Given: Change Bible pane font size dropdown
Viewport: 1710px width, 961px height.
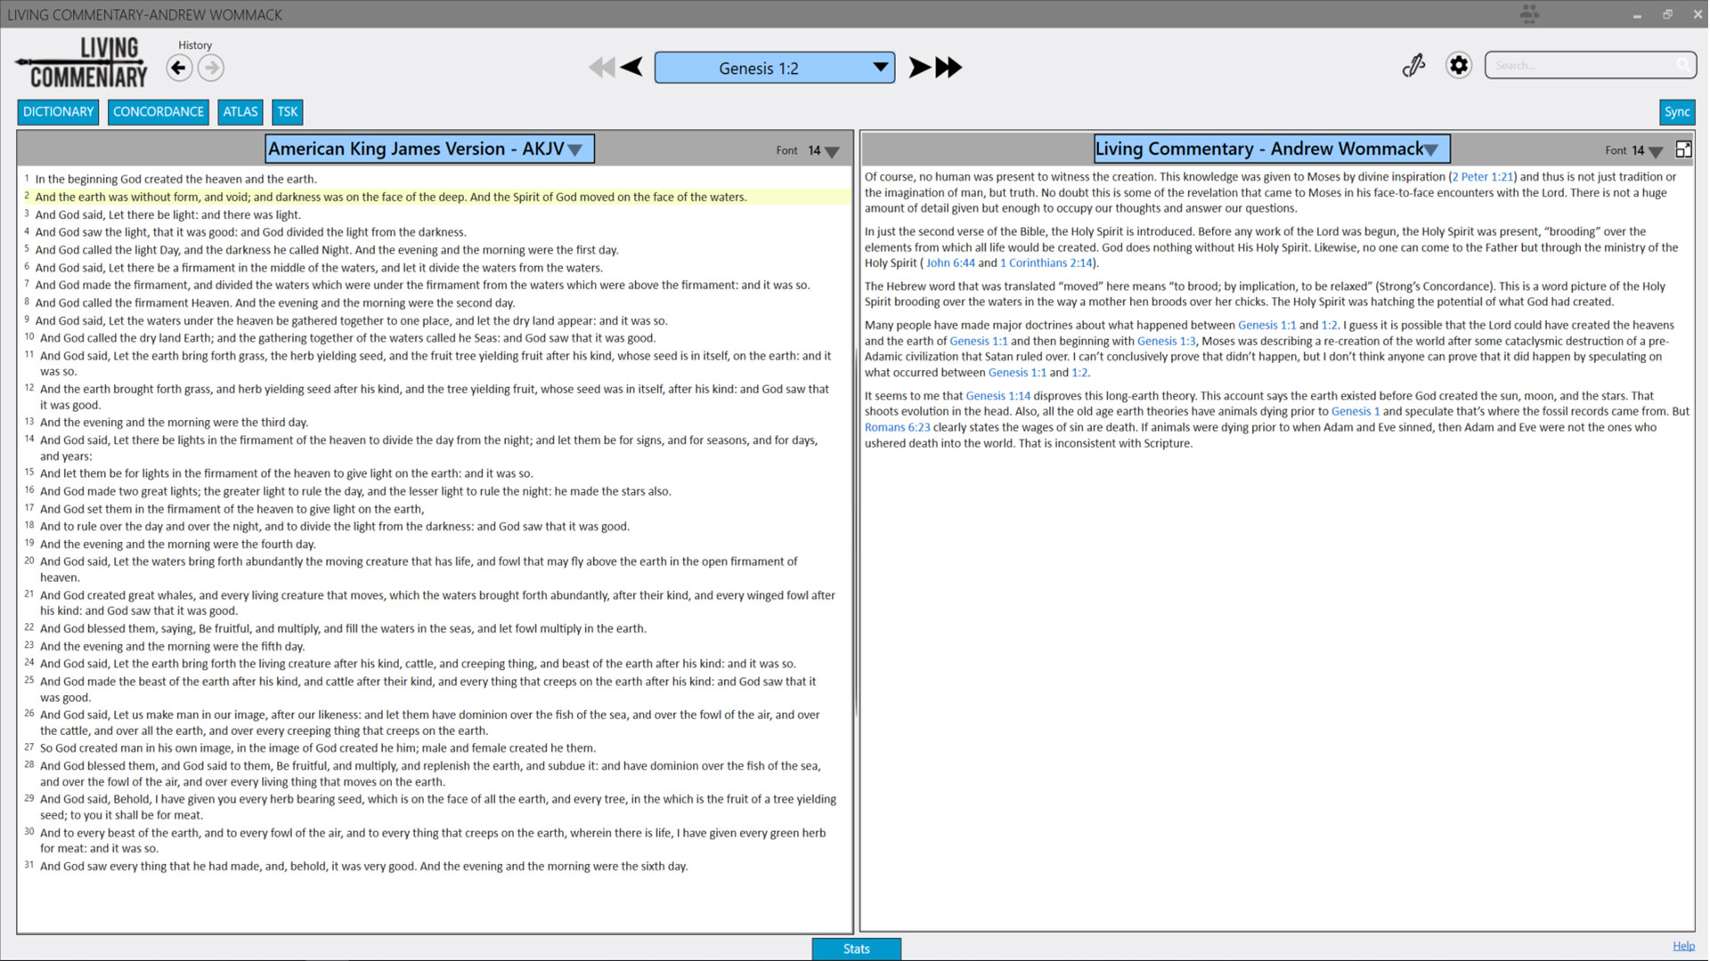Looking at the screenshot, I should [x=832, y=152].
